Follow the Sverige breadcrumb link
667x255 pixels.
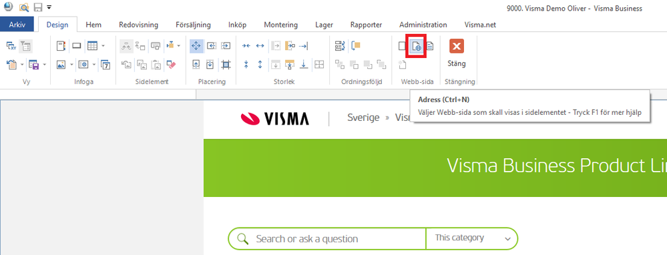click(x=363, y=117)
